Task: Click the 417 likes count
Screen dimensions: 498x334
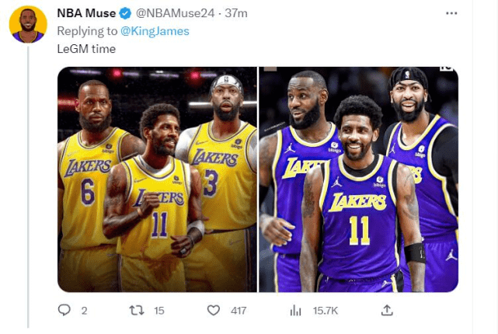Action: click(239, 311)
